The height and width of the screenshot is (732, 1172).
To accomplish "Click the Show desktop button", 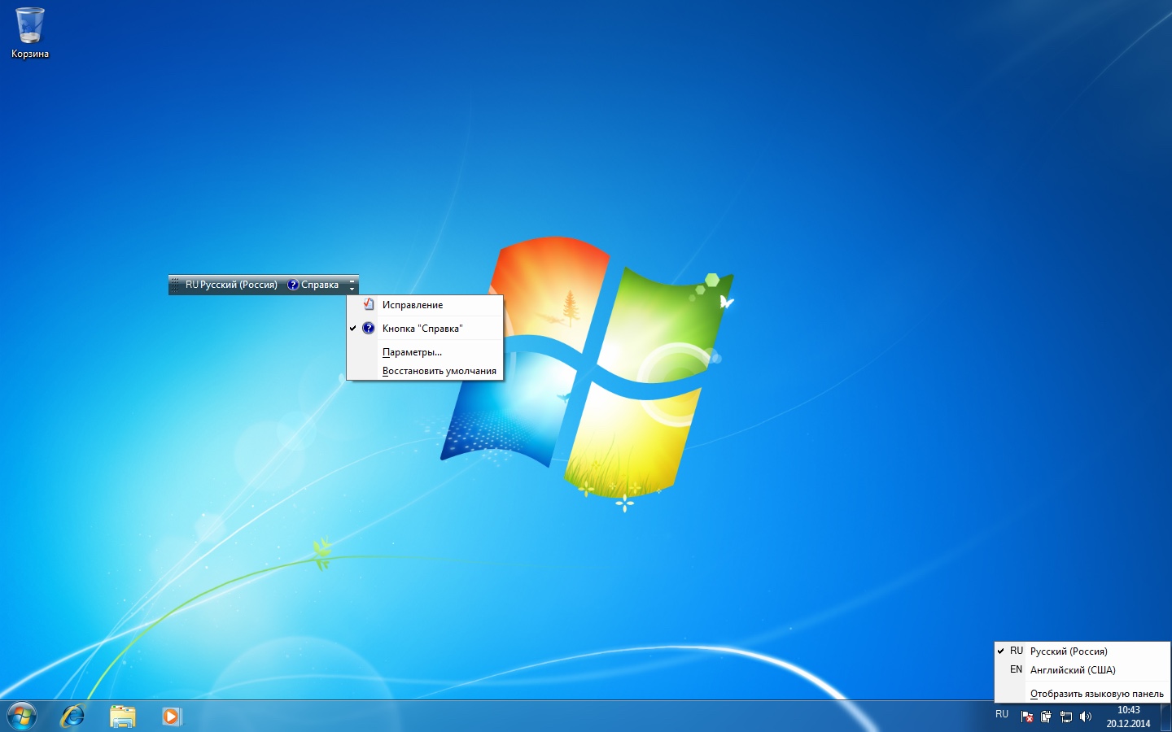I will (x=1166, y=717).
